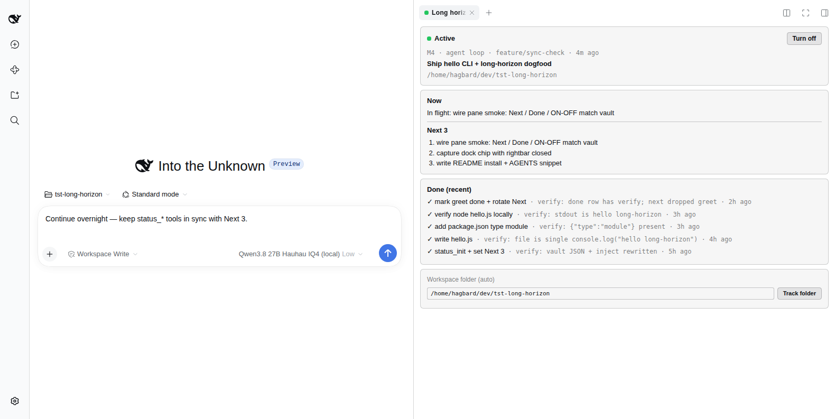Viewport: 835px width, 419px height.
Task: Click the path under the Ship hello CLI title
Action: [492, 75]
